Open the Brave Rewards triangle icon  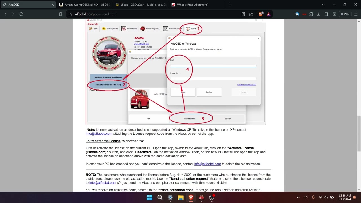click(268, 14)
